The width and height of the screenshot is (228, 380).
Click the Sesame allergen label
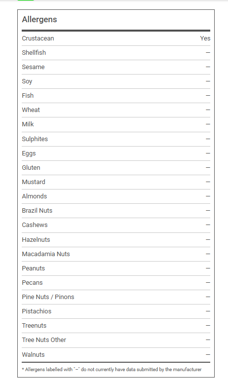[x=33, y=67]
